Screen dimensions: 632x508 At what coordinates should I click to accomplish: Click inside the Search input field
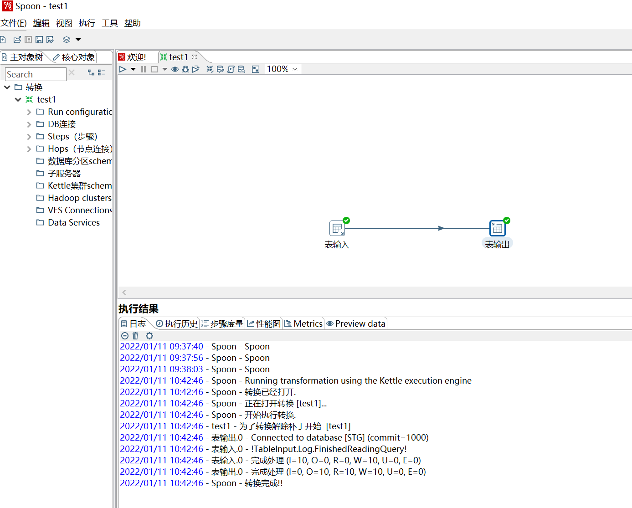click(36, 74)
